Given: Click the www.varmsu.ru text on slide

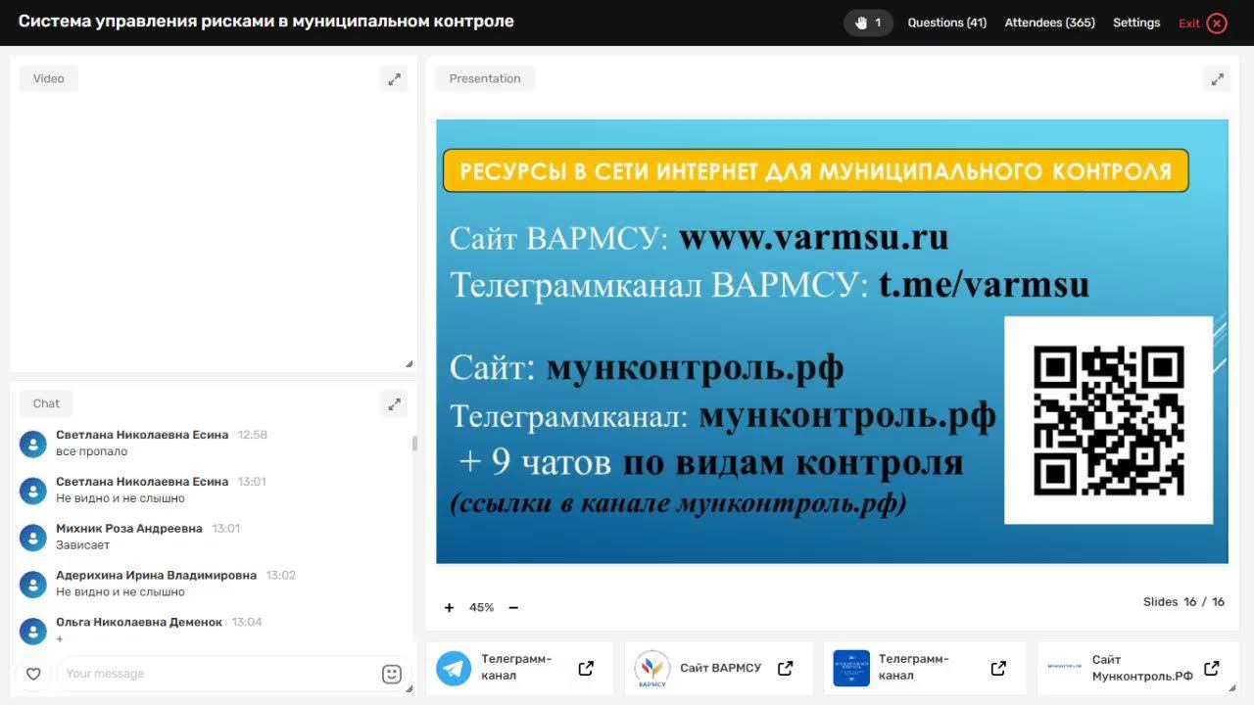Looking at the screenshot, I should (813, 238).
